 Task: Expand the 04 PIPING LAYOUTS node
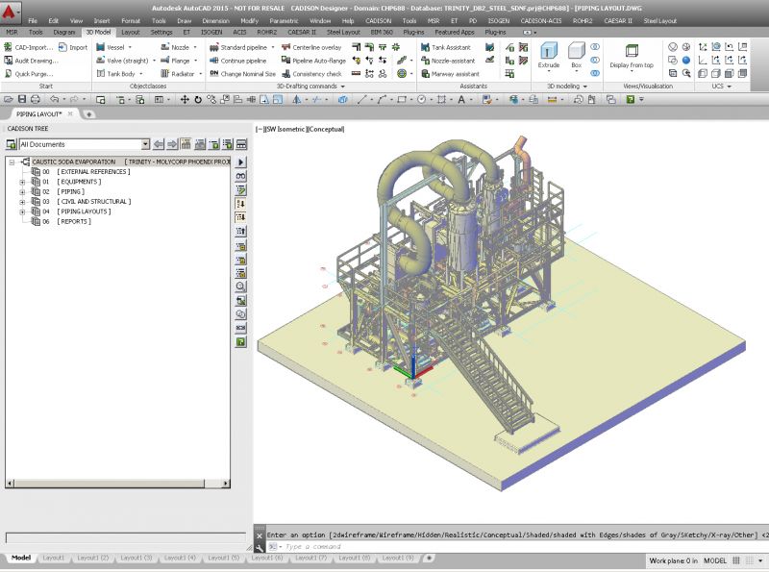tap(22, 211)
